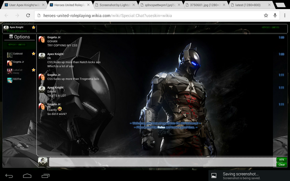This screenshot has height=181, width=290.
Task: Bookmark this page with the star icon
Action: 266,15
